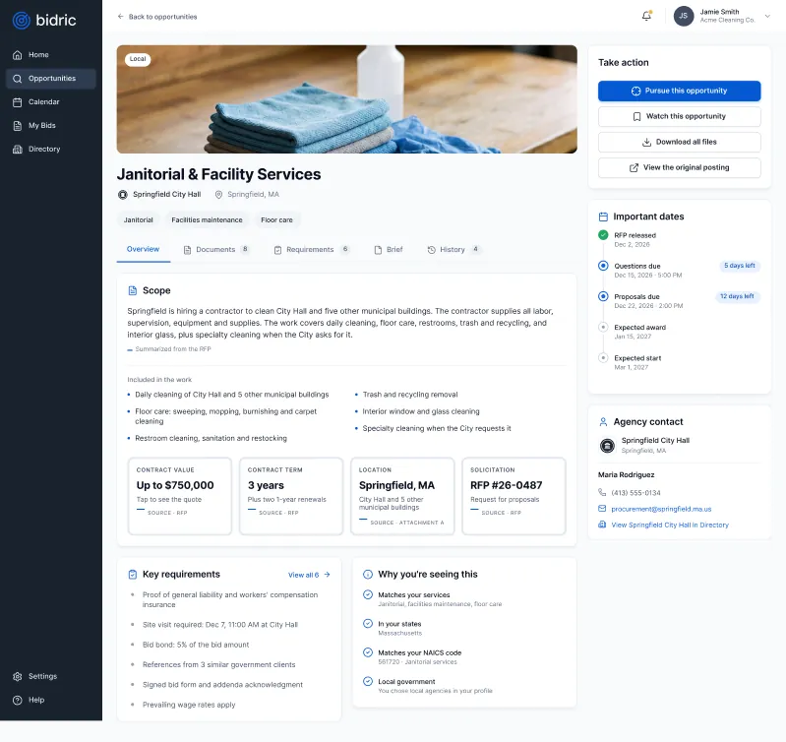Click the check icon for Matches your NAICS code
Screen dimensions: 786x742
click(368, 652)
